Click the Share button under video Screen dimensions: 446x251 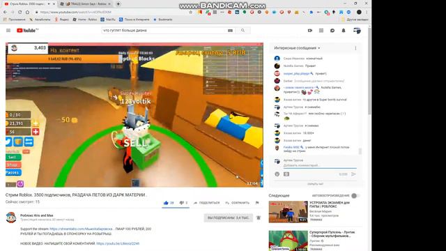tap(206, 203)
